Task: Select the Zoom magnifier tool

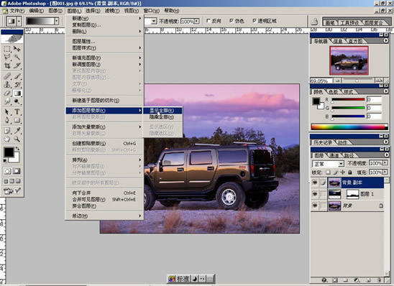Action: point(17,139)
